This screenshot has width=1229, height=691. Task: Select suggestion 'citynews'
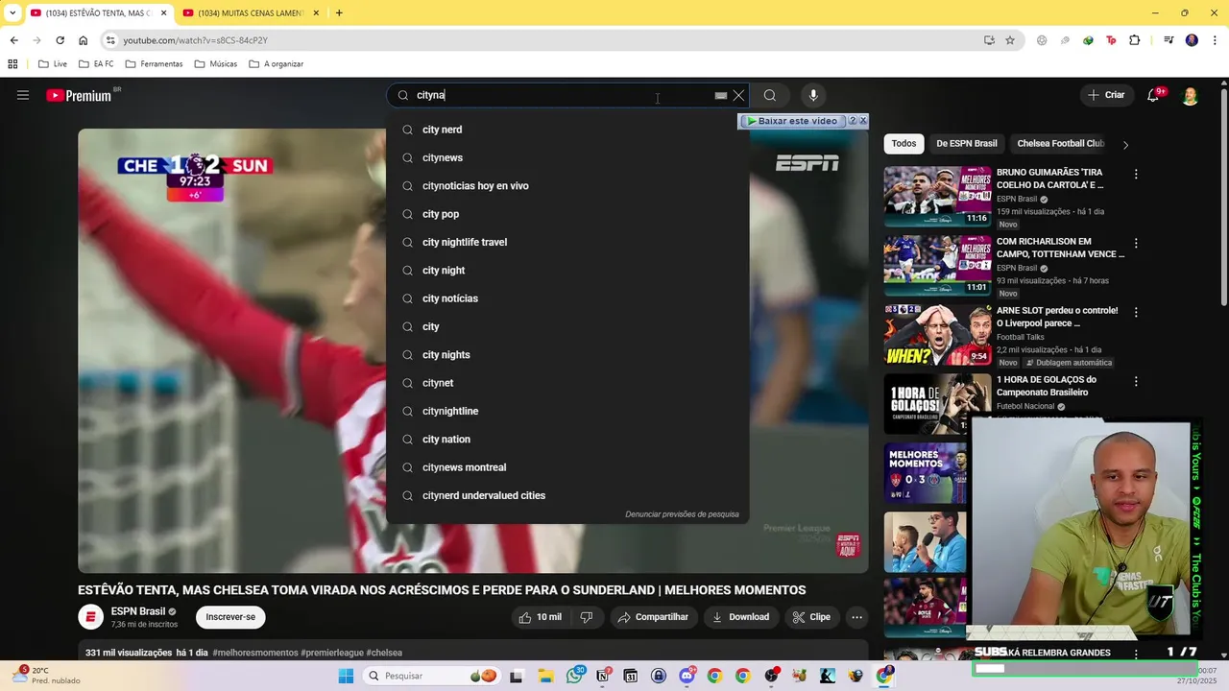[567, 157]
